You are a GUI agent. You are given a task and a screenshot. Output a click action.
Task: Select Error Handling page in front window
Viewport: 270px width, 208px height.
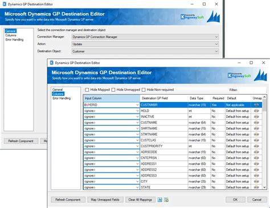(62, 98)
